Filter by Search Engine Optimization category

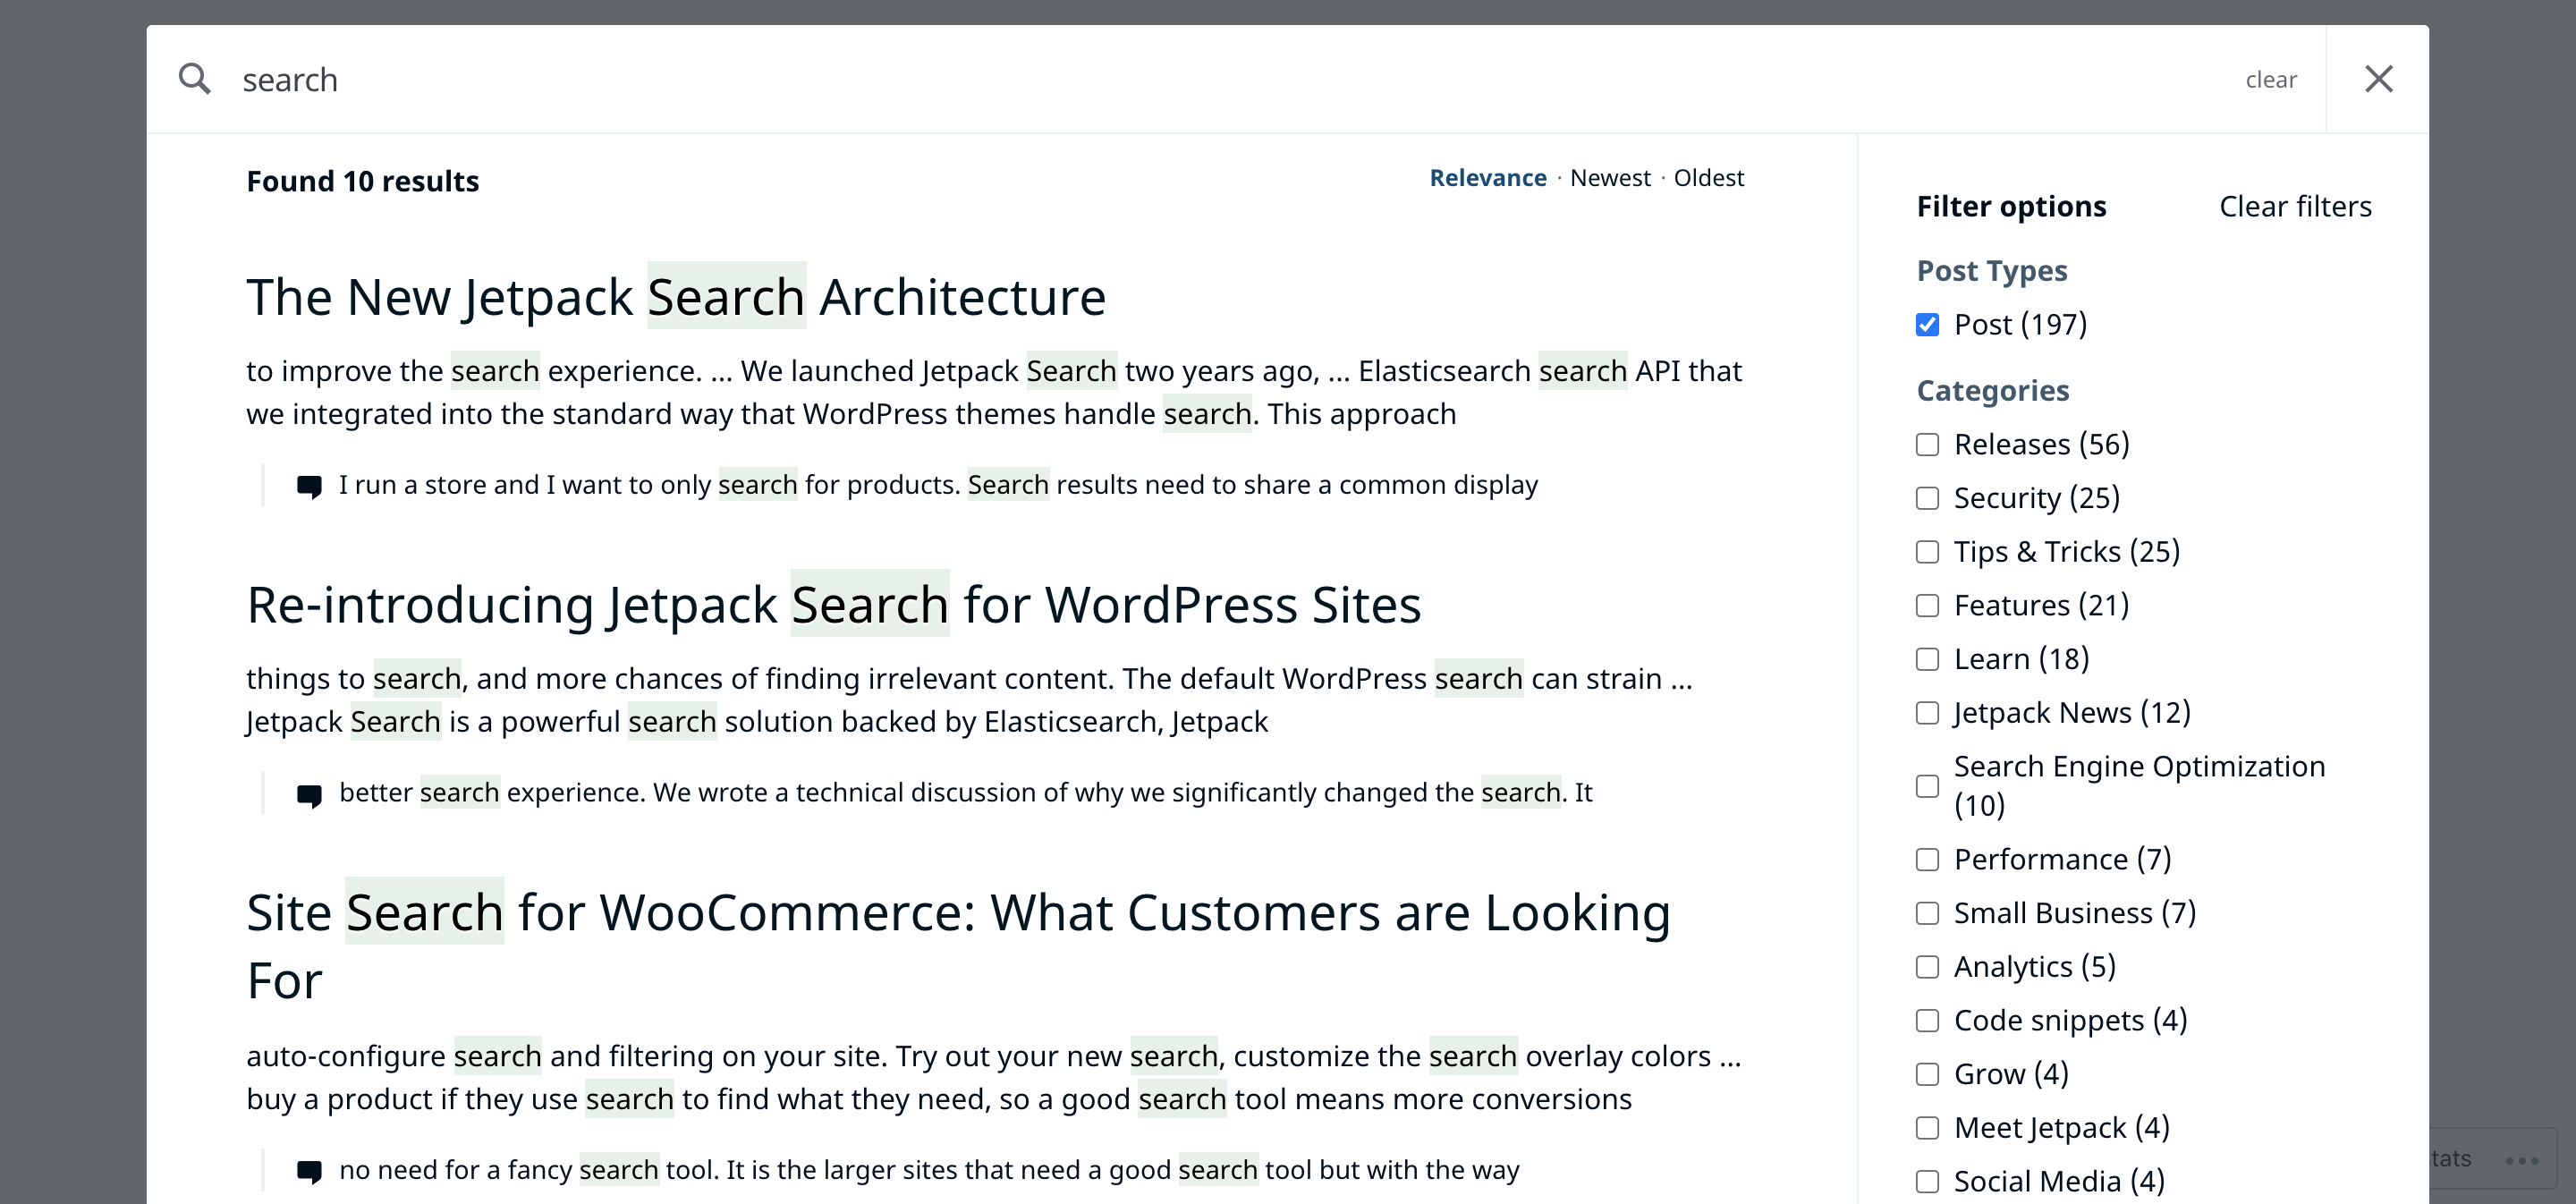click(1927, 786)
